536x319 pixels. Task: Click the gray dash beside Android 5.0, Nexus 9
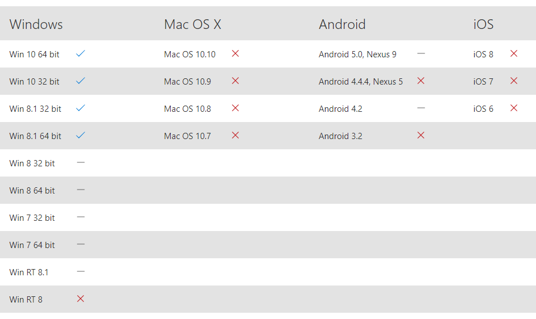(x=421, y=54)
